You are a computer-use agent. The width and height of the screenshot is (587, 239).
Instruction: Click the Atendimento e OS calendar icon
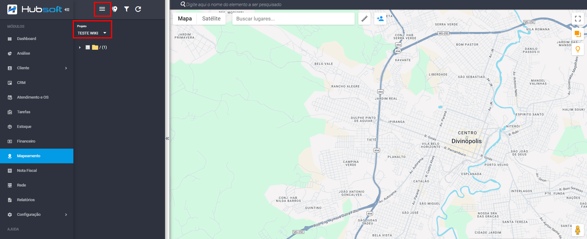pyautogui.click(x=10, y=97)
